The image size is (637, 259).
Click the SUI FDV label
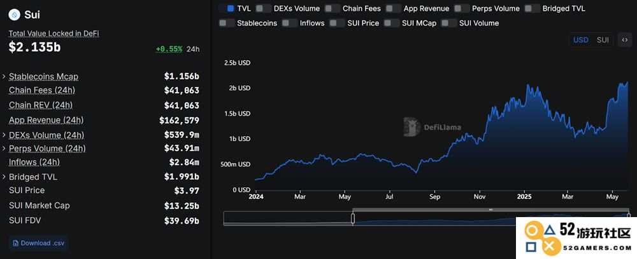click(x=25, y=220)
